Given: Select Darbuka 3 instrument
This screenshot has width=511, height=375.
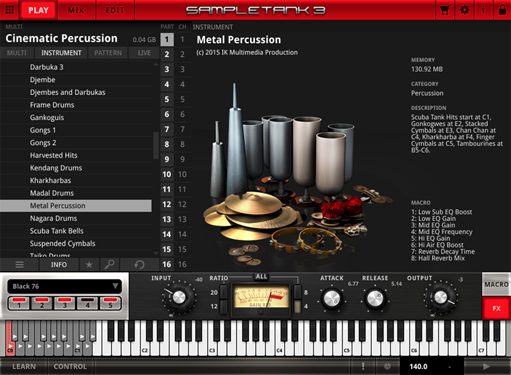Looking at the screenshot, I should (x=76, y=67).
